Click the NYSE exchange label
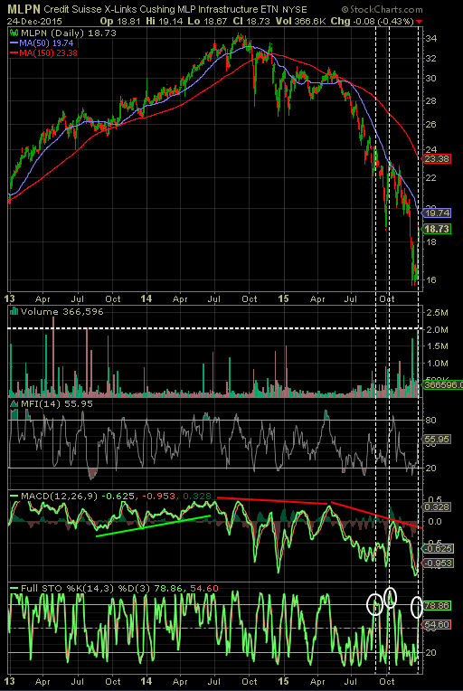 [297, 10]
